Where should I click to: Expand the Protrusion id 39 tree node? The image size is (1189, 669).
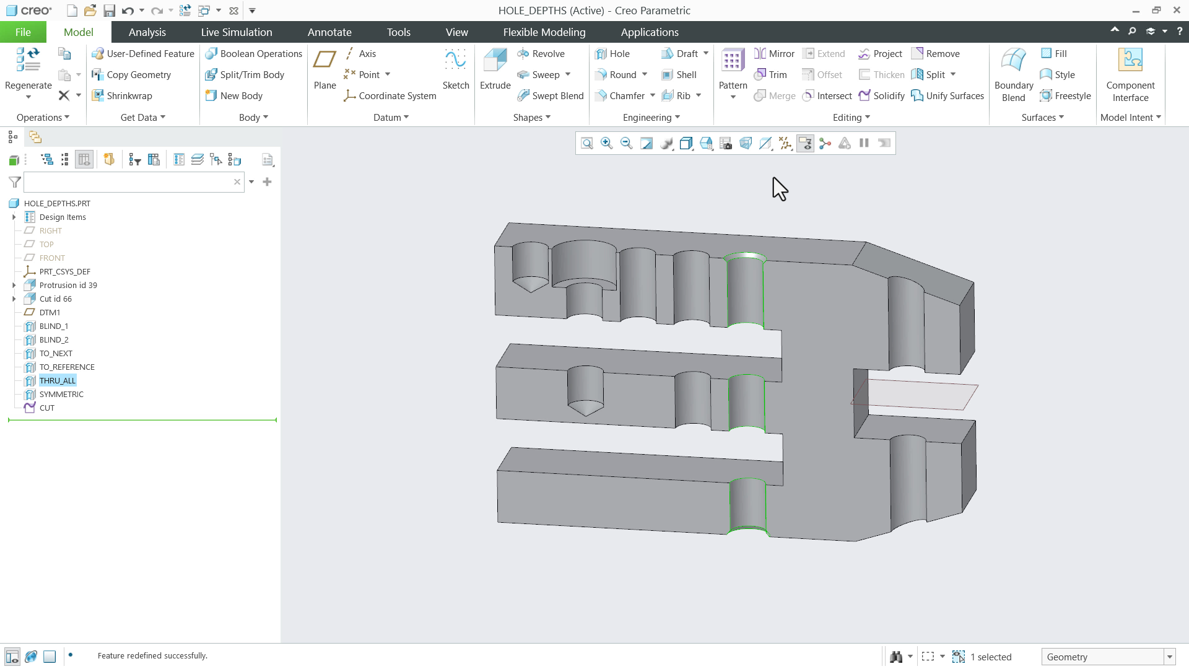(14, 285)
